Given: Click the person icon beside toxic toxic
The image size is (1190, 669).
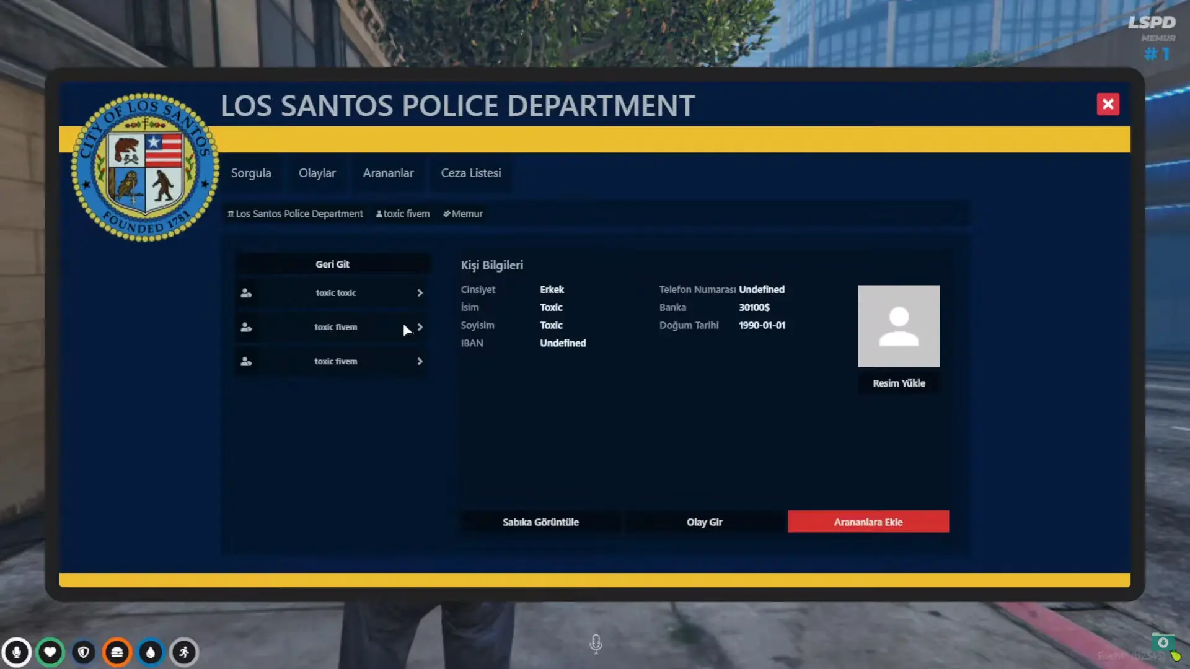Looking at the screenshot, I should pos(246,293).
